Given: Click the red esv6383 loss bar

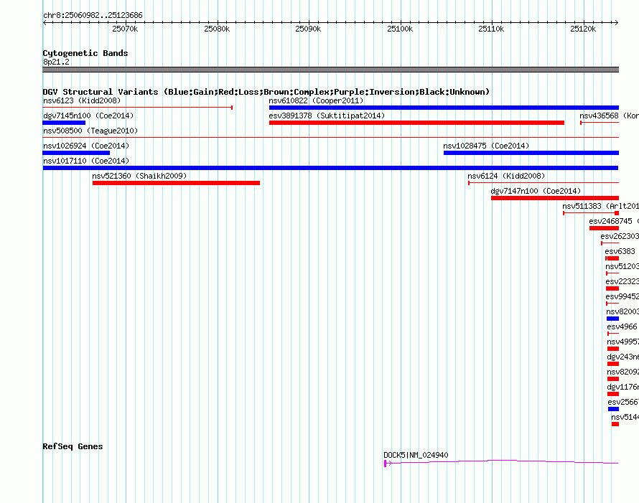Looking at the screenshot, I should tap(612, 258).
